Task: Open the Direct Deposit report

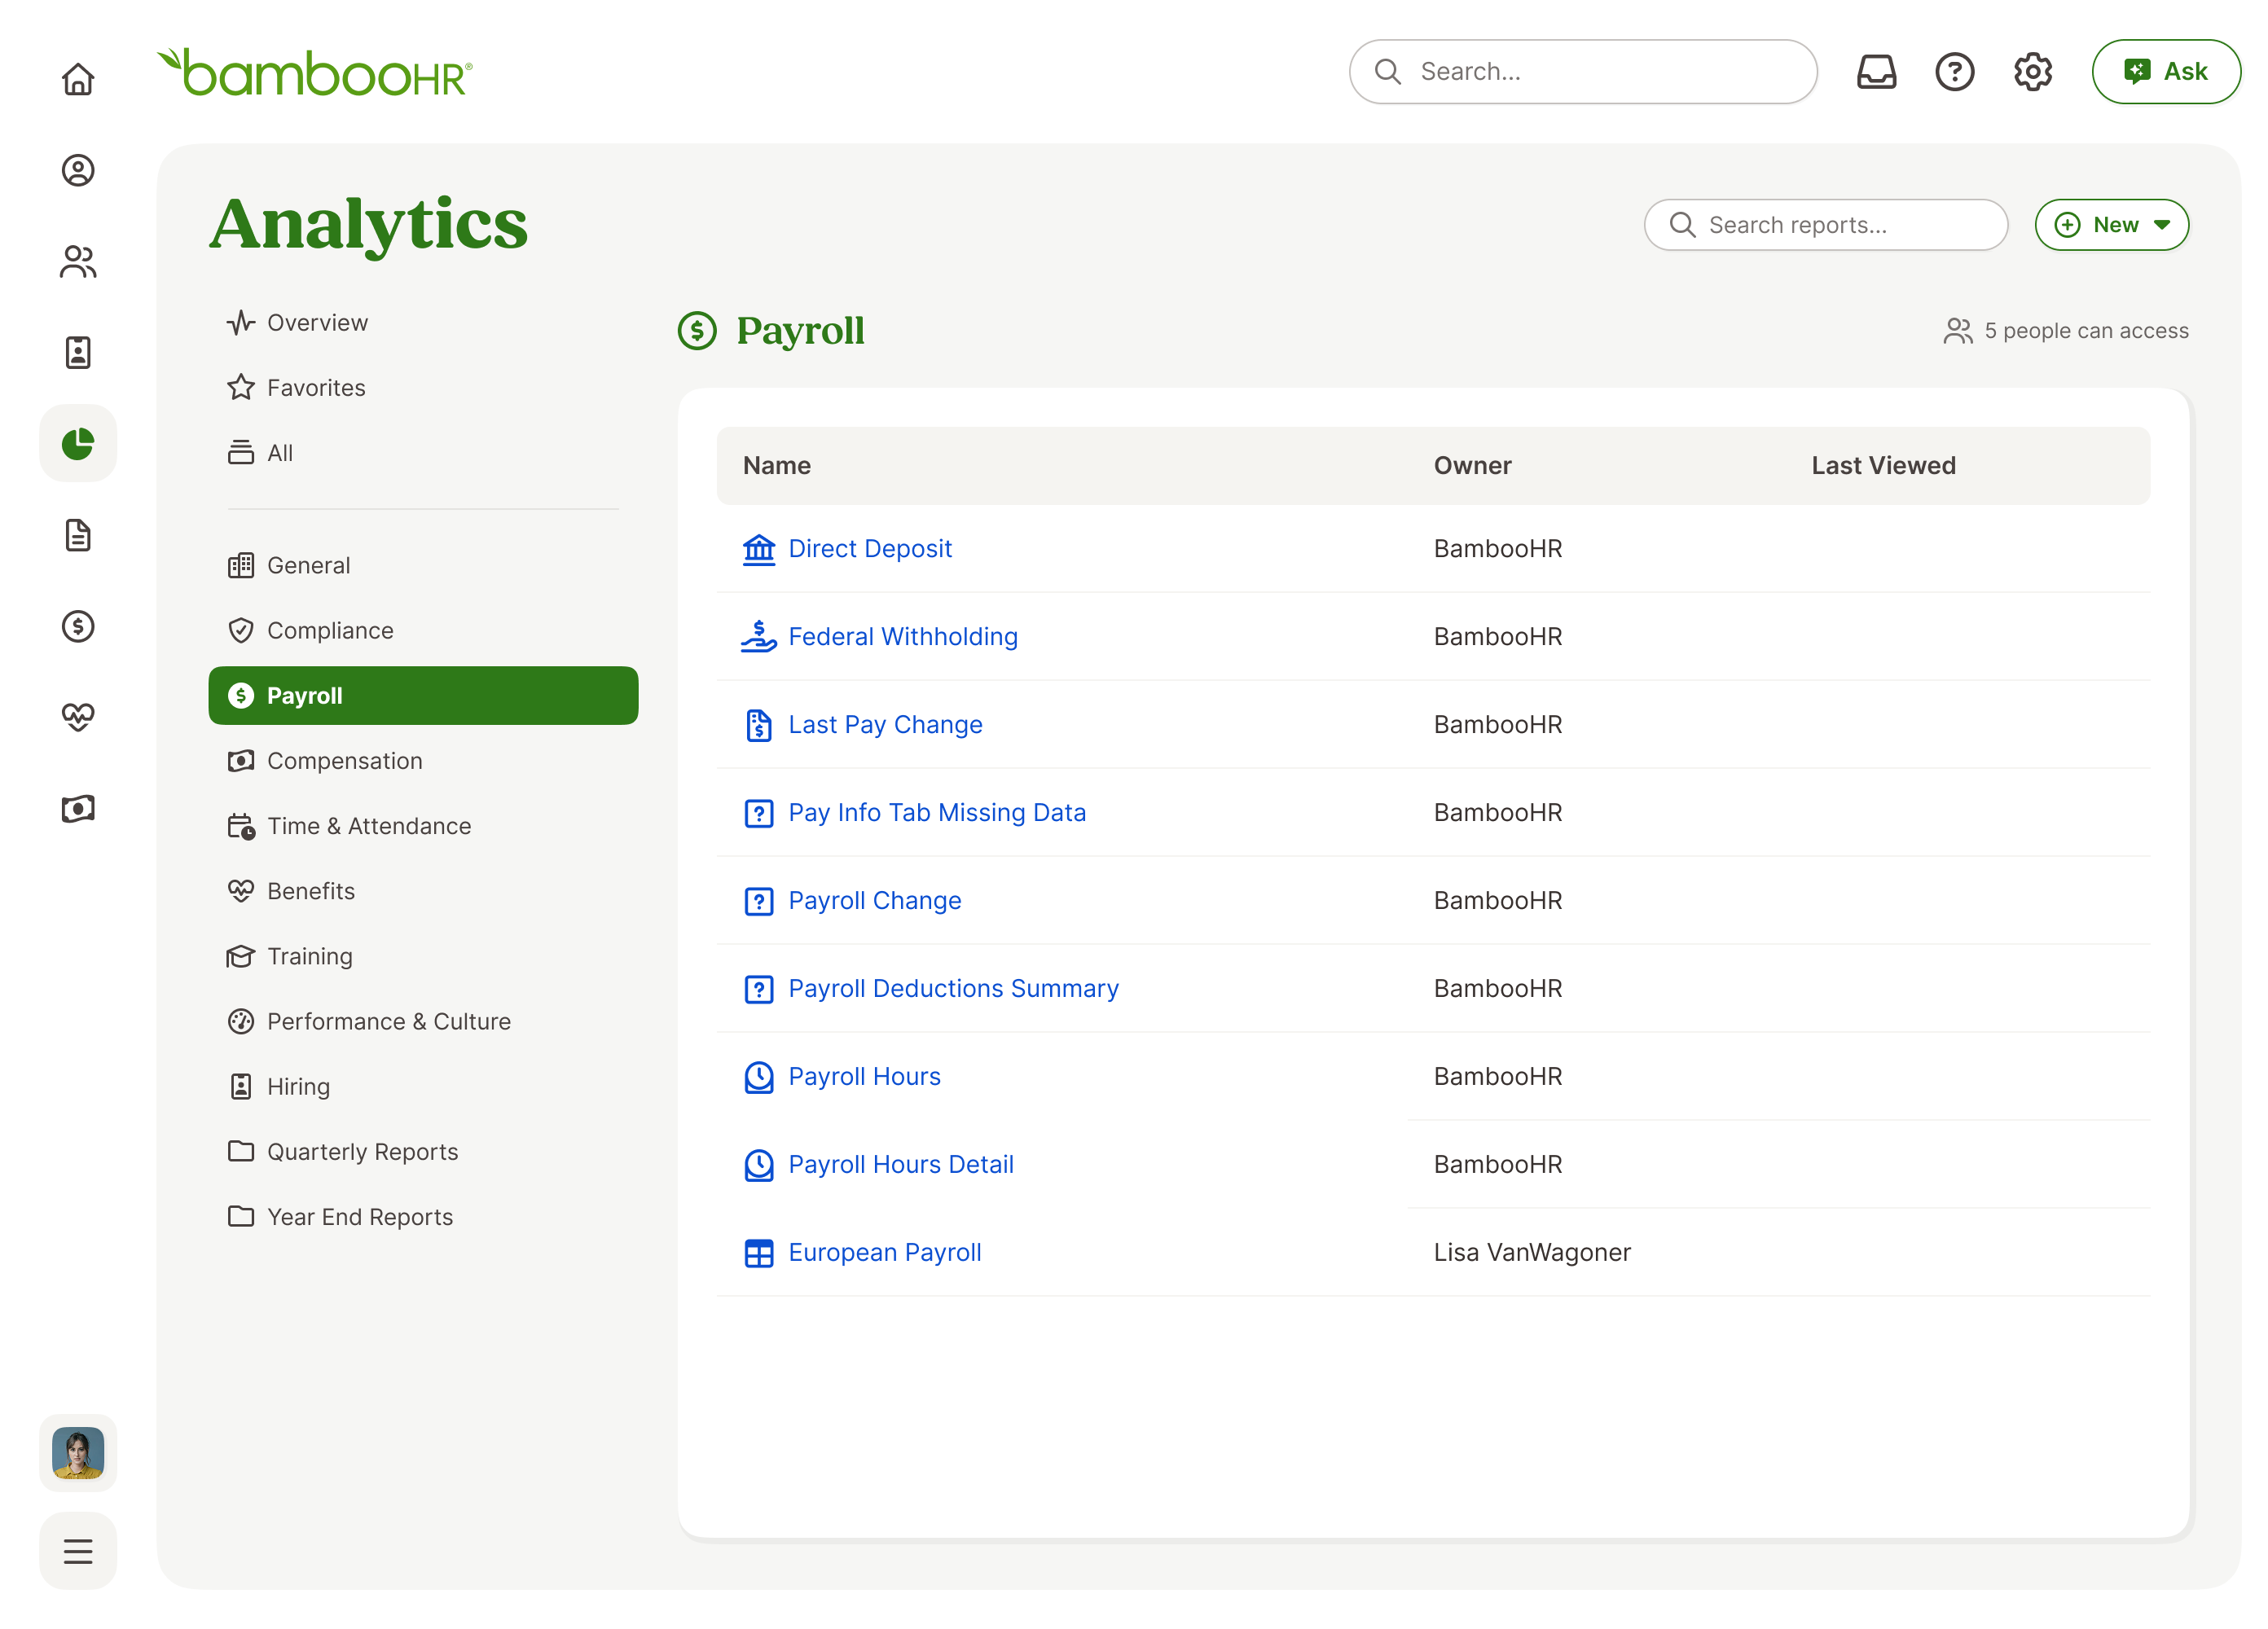Action: (869, 549)
